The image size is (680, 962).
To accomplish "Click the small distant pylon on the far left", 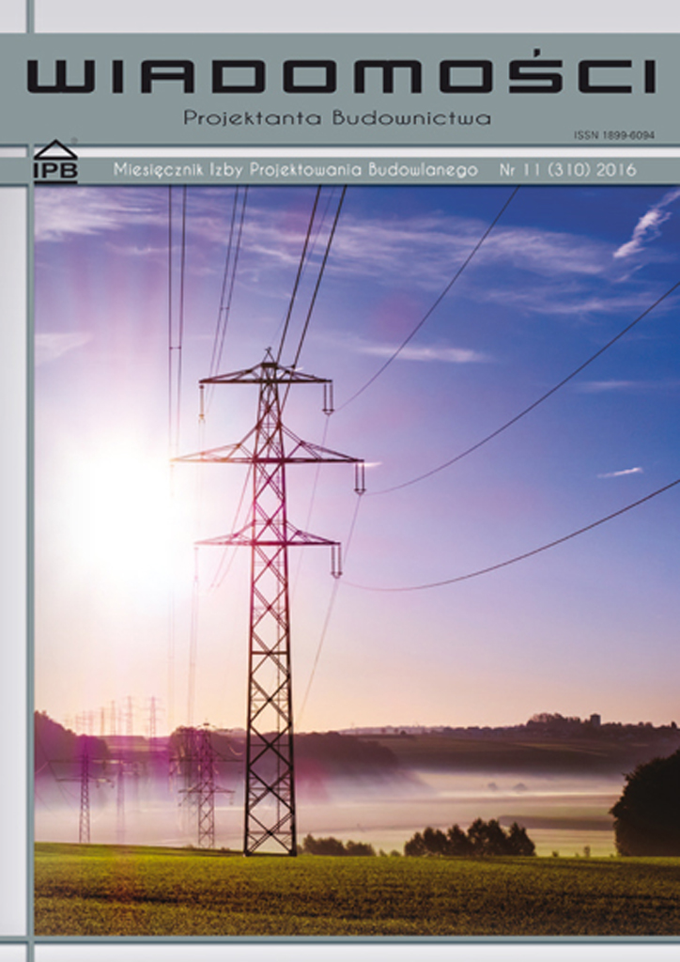I will pyautogui.click(x=85, y=789).
